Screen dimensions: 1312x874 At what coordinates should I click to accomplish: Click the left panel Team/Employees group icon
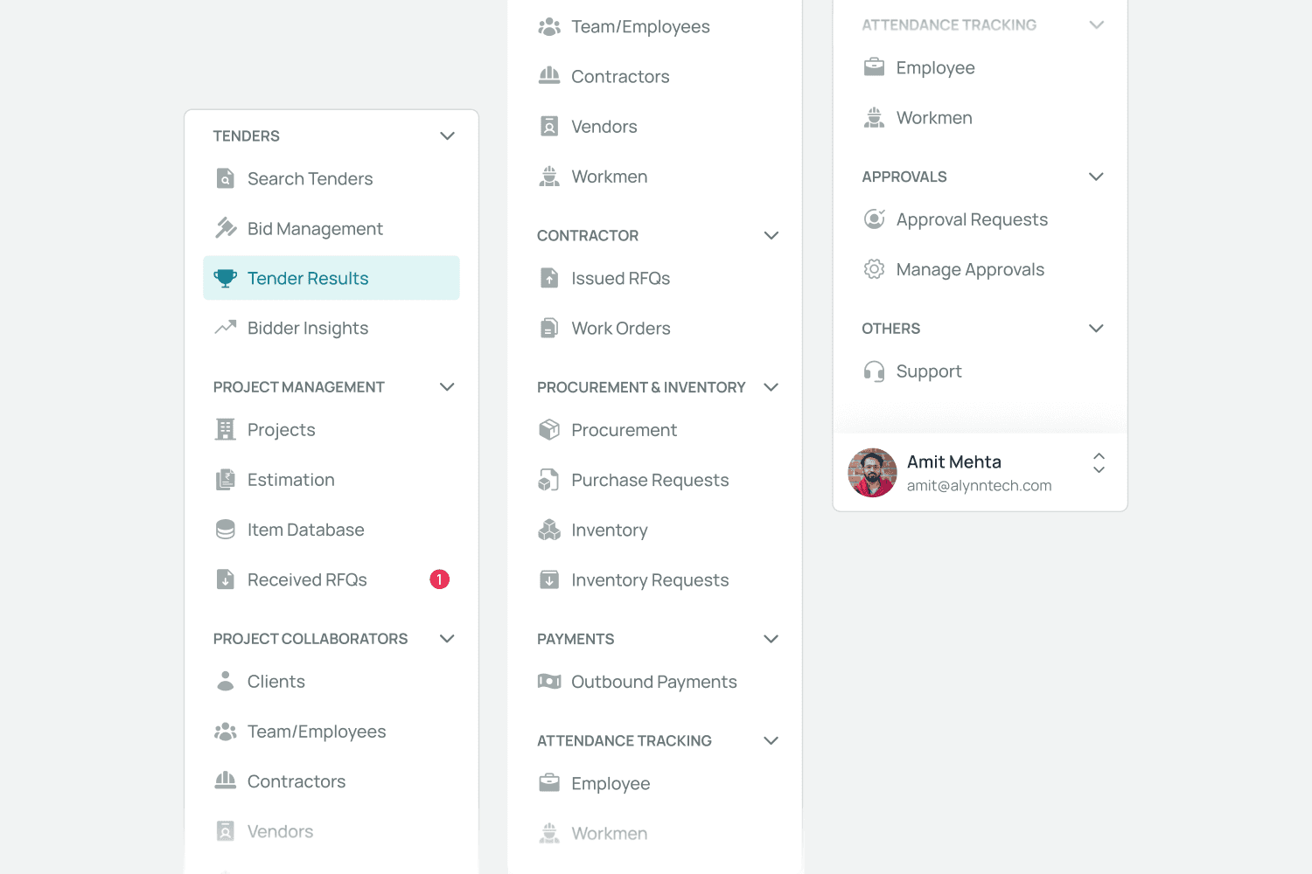point(226,731)
